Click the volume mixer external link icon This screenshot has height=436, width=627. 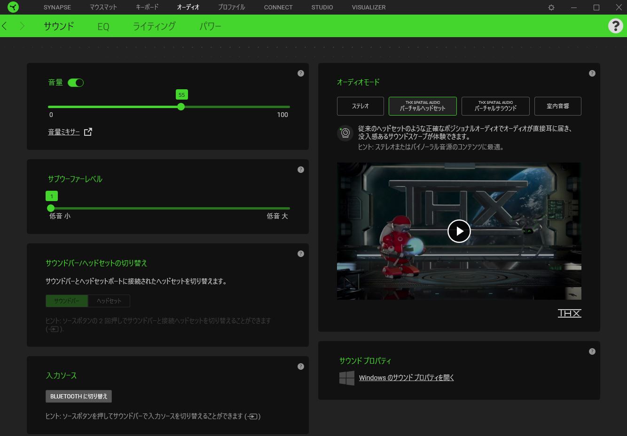pos(88,132)
